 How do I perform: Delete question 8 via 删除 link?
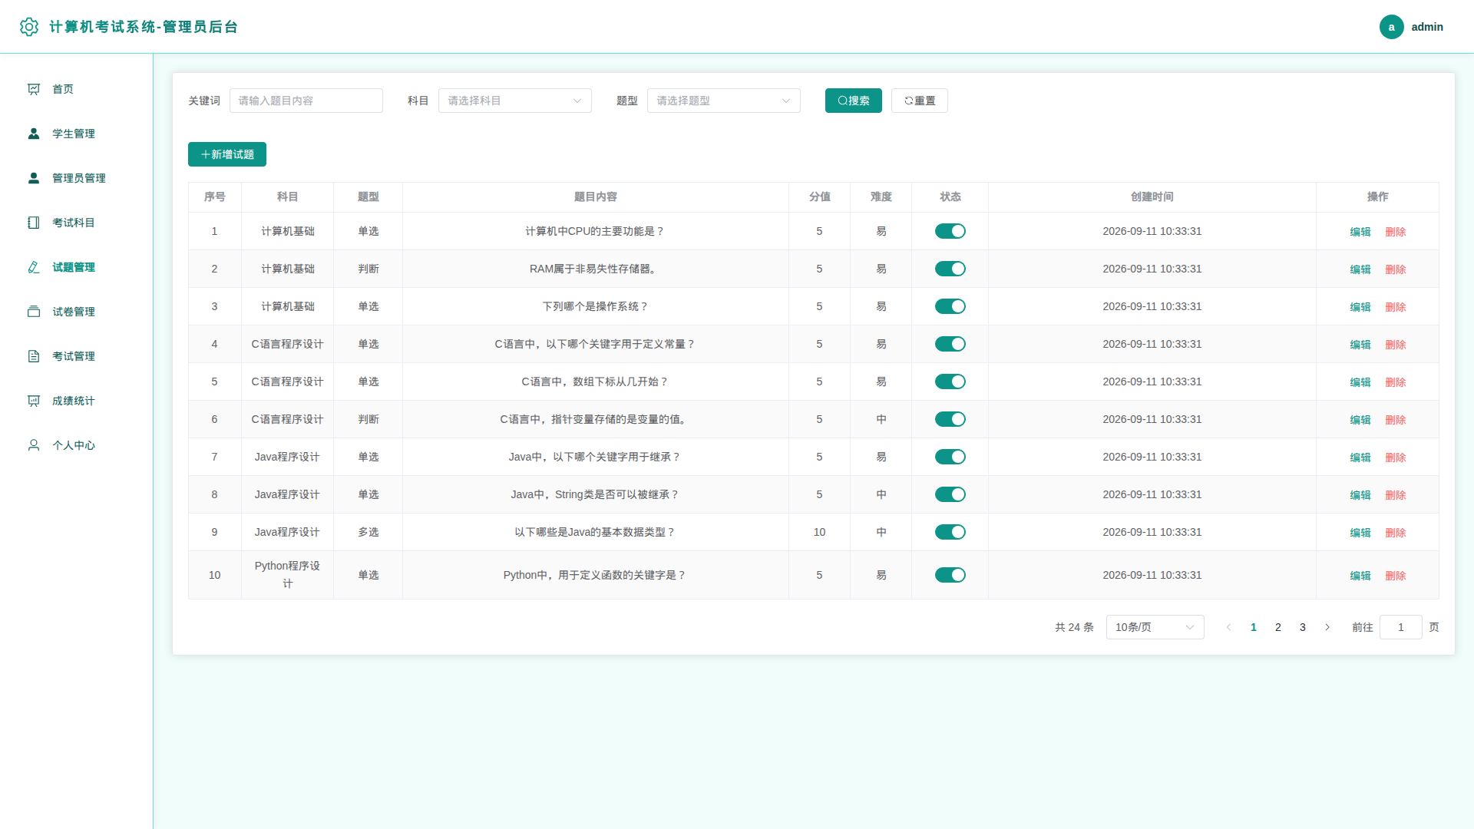[x=1396, y=495]
